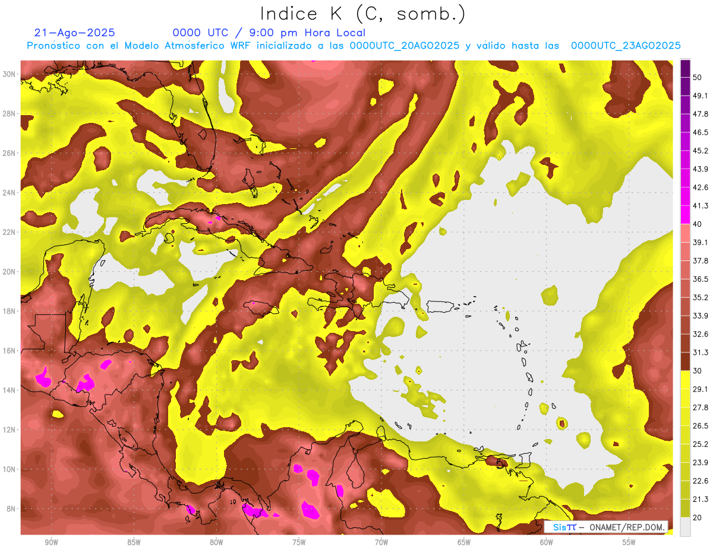This screenshot has height=550, width=713.
Task: Click the "70W" longitude axis label
Action: tap(381, 542)
